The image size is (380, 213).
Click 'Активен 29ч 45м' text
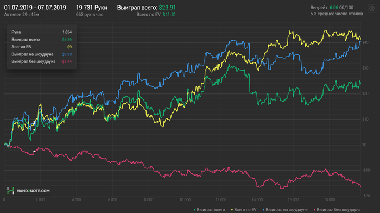(x=22, y=15)
